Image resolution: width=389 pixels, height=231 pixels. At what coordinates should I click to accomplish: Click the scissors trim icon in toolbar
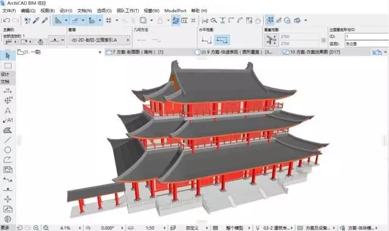click(x=205, y=20)
